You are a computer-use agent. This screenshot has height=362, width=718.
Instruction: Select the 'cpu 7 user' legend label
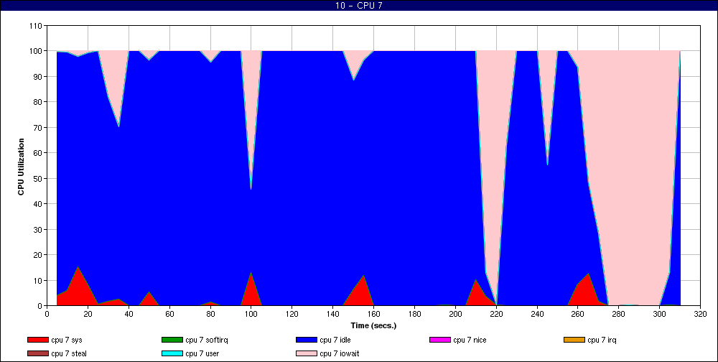202,354
